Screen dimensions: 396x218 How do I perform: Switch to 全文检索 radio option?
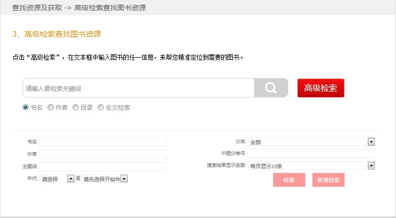pos(101,107)
